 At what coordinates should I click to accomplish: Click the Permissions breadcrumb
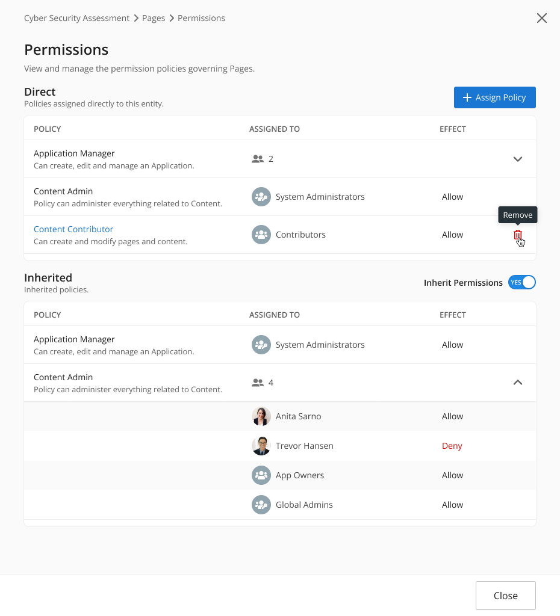click(x=201, y=18)
